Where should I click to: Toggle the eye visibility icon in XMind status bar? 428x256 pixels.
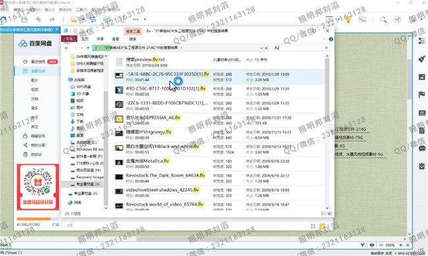coord(372,245)
